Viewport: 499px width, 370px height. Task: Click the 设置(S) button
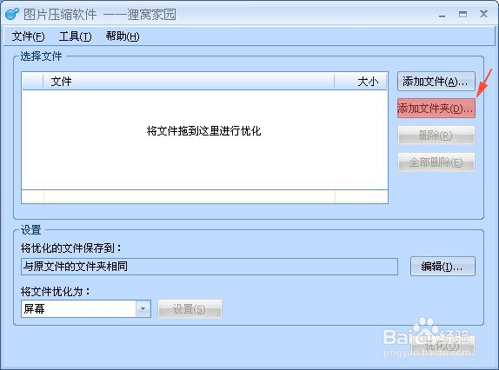point(190,308)
